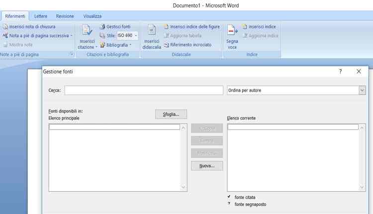Click the disabled Copia button in Gestione fonti
This screenshot has height=214, width=373.
click(x=207, y=128)
